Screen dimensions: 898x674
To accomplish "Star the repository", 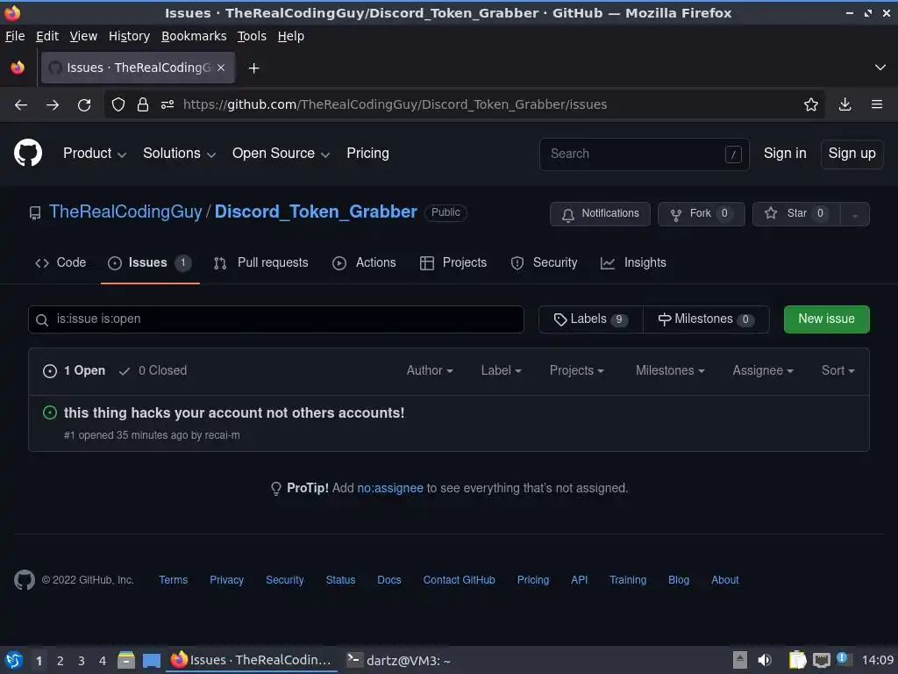I will coord(796,214).
